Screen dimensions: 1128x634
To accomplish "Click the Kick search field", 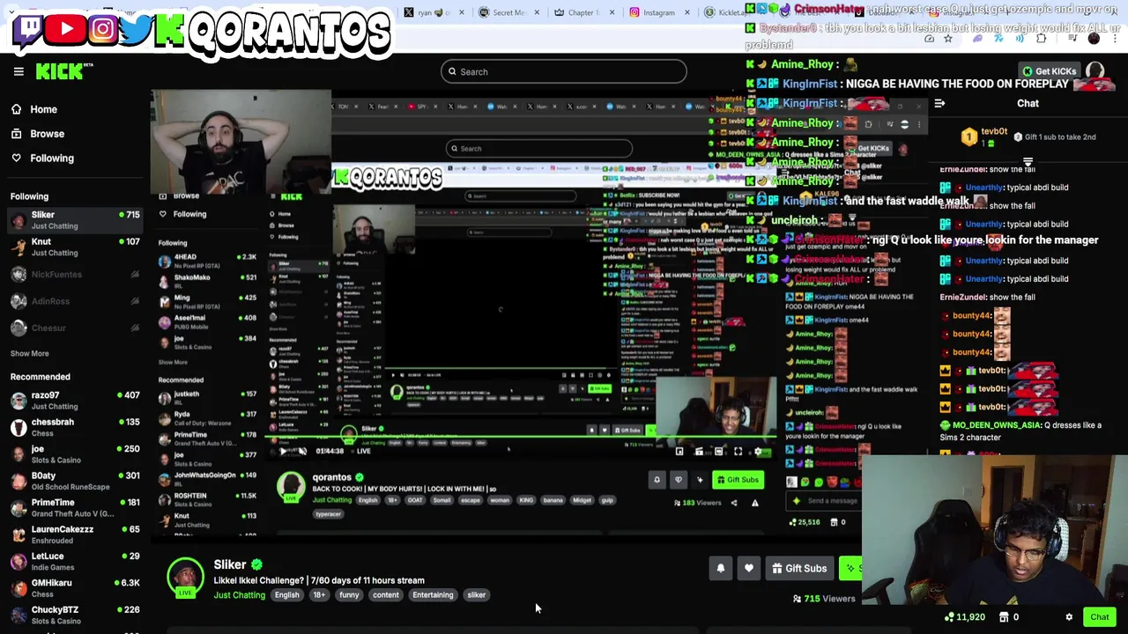I will tap(564, 71).
